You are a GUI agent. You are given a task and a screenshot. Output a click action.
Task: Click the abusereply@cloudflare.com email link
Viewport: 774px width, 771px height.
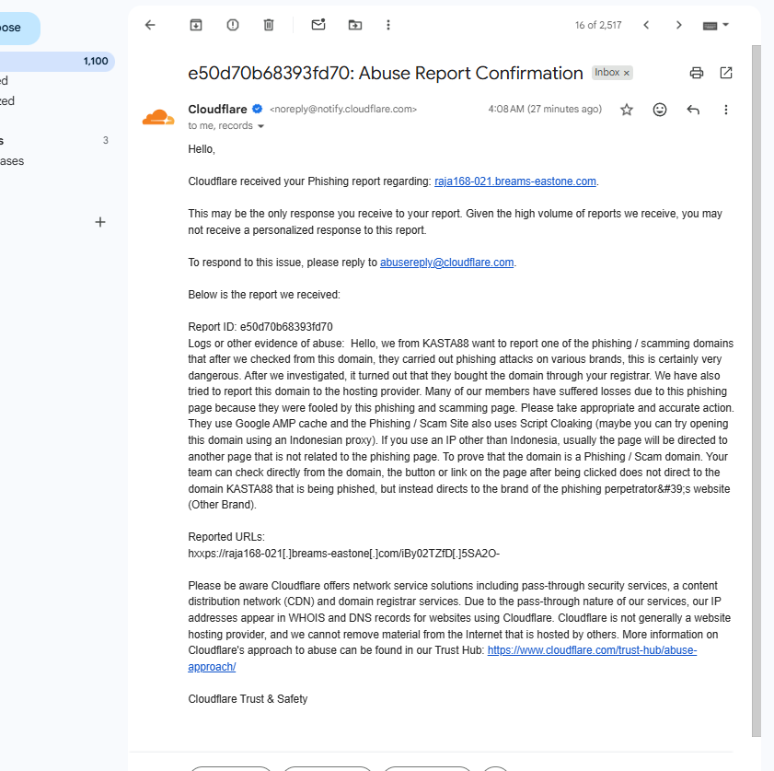pos(446,263)
